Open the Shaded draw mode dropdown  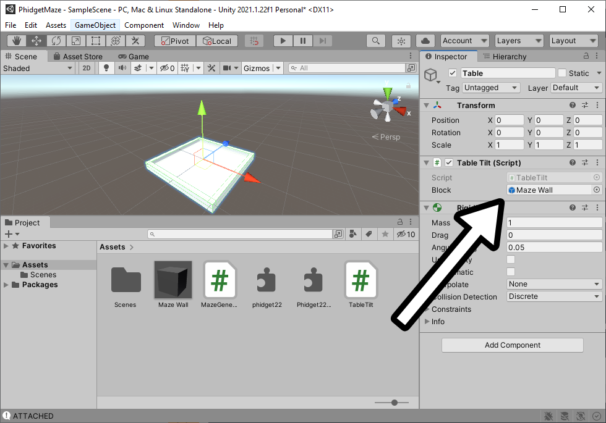(38, 68)
